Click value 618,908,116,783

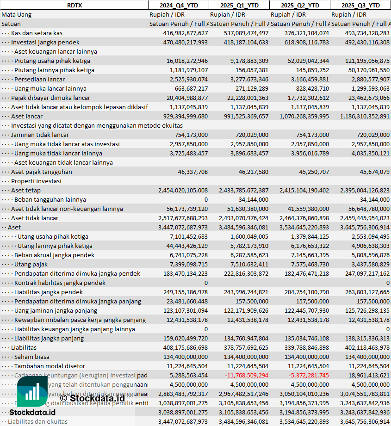pyautogui.click(x=306, y=43)
